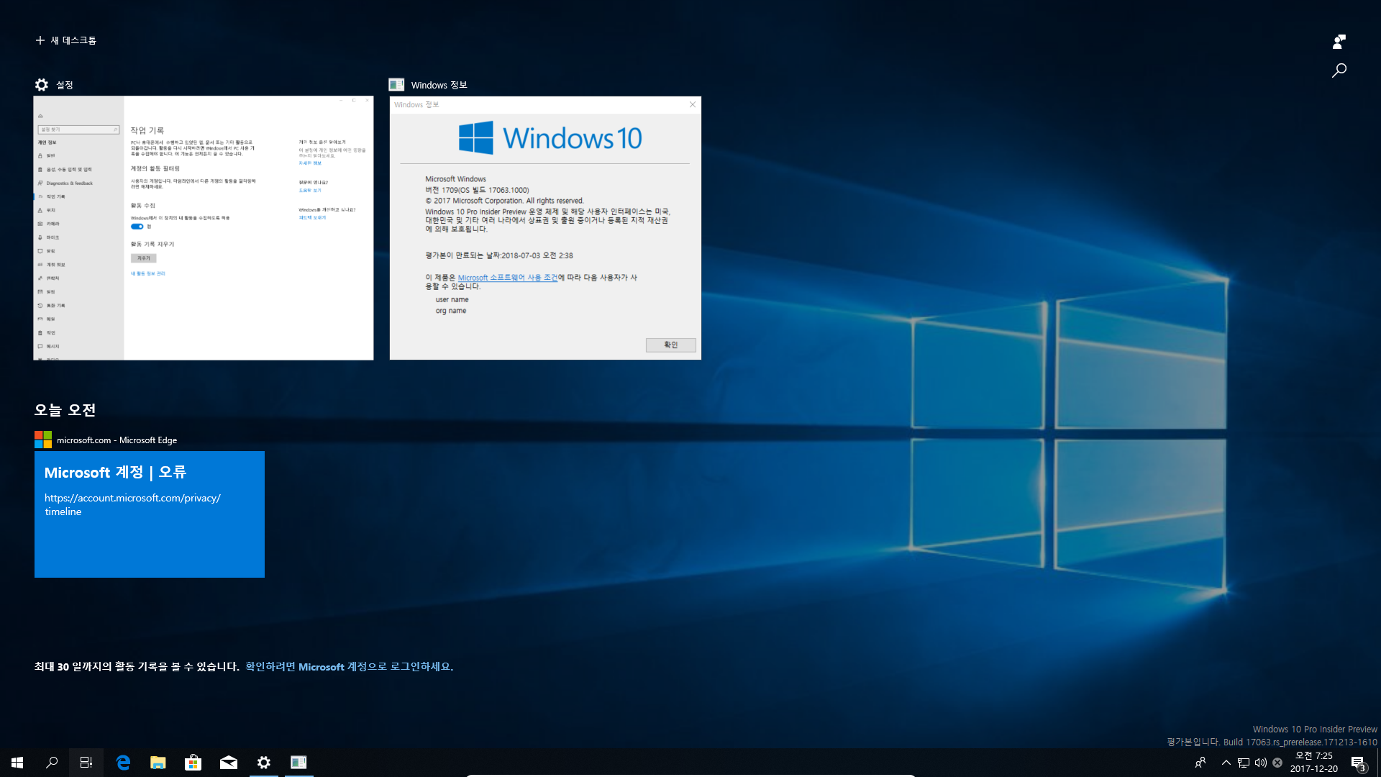The image size is (1381, 777).
Task: Click the circled X tray icon
Action: [1277, 763]
